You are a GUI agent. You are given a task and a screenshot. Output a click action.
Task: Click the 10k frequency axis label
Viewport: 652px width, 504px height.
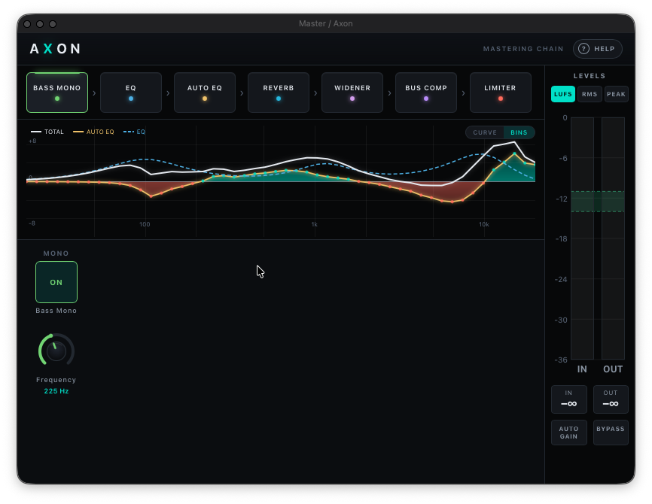click(483, 224)
